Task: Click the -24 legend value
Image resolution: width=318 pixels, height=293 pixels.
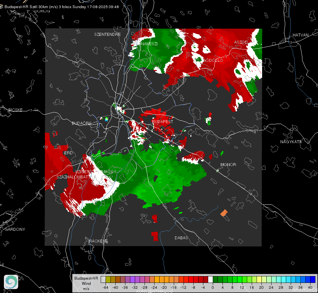Action: coord(154,288)
